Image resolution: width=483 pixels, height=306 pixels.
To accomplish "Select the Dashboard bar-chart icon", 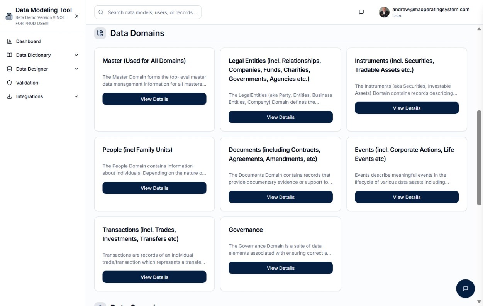I will click(10, 41).
